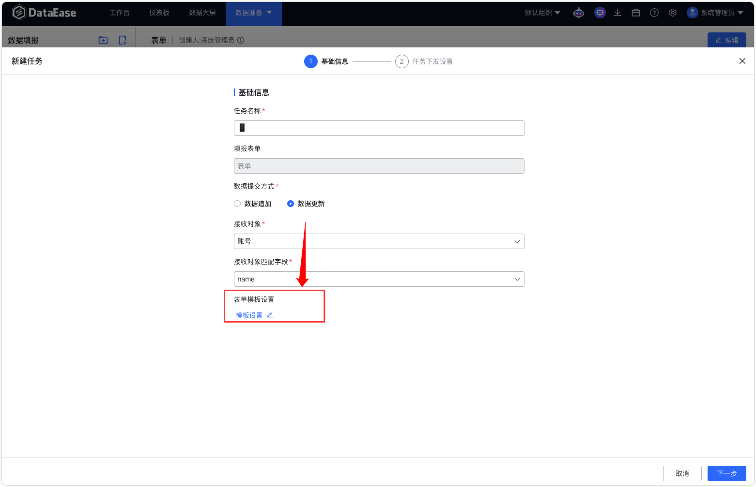Click the DataEase logo
Viewport: 756px width, 487px height.
(44, 13)
